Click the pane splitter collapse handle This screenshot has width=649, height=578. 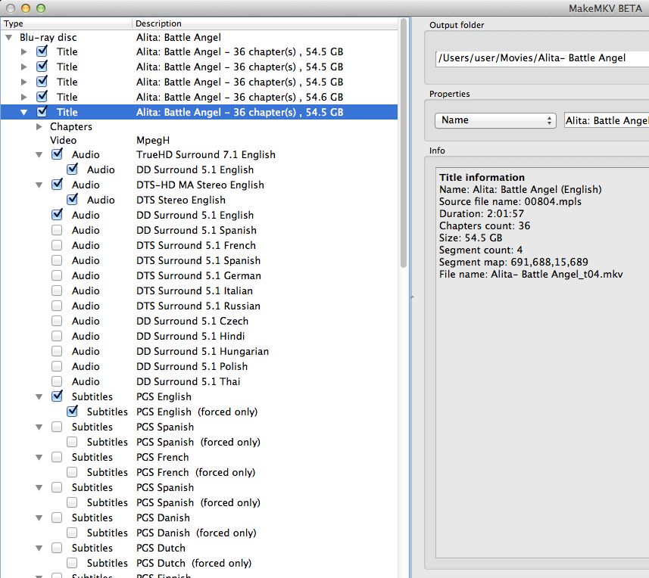[412, 297]
